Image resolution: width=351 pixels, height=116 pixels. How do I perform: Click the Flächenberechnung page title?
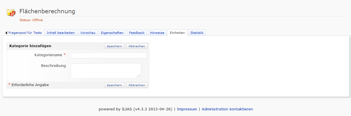click(x=47, y=11)
